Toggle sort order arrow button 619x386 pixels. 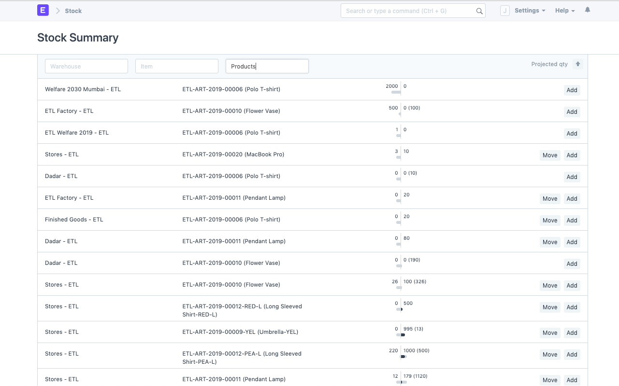(x=578, y=64)
